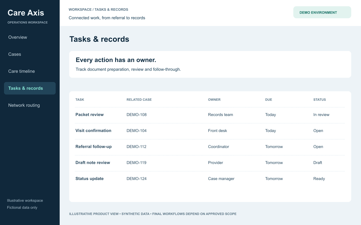This screenshot has width=361, height=225.
Task: Click the Ready status value
Action: (x=319, y=178)
